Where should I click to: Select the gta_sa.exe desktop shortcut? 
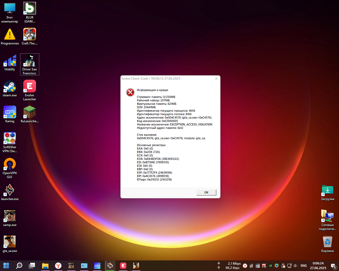pyautogui.click(x=10, y=244)
